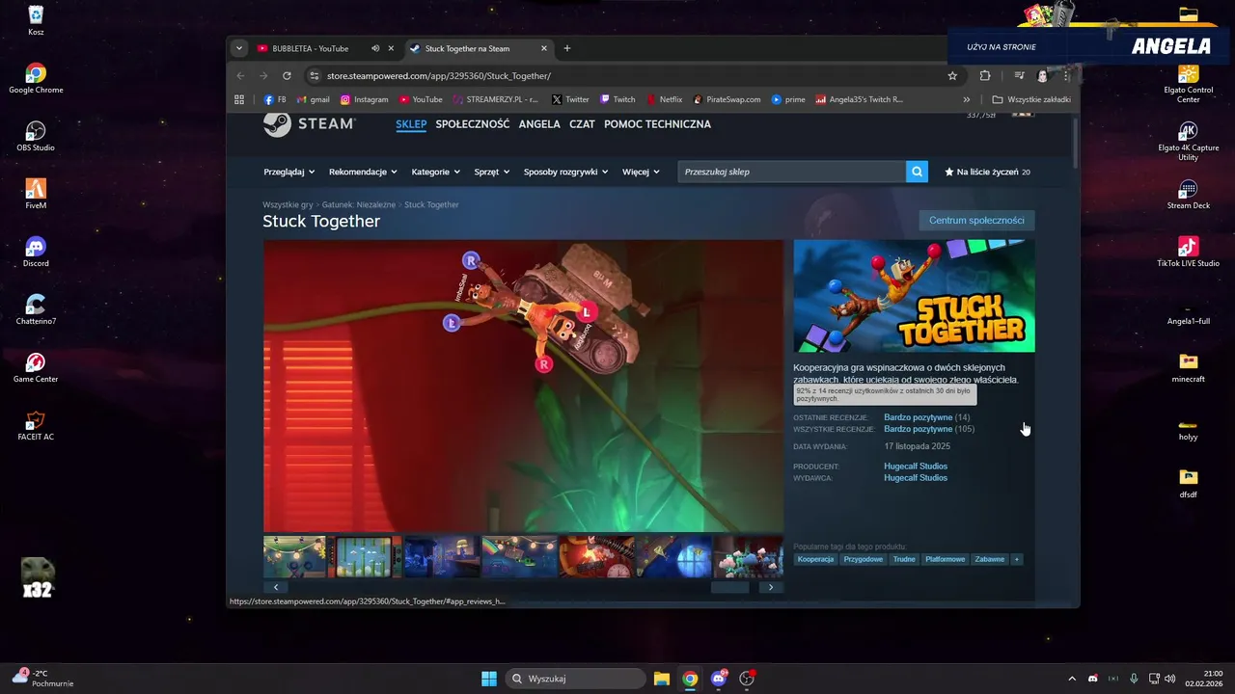This screenshot has height=694, width=1235.
Task: Click the Stuck Together header capsule image
Action: [x=914, y=296]
